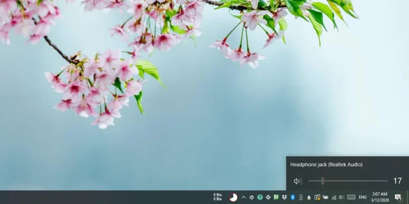The height and width of the screenshot is (204, 409).
Task: Open the water drop tray icon
Action: point(309,197)
